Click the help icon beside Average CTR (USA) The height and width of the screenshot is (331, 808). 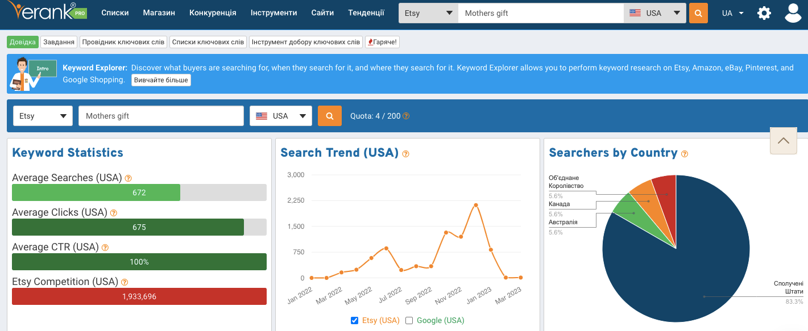(x=105, y=248)
